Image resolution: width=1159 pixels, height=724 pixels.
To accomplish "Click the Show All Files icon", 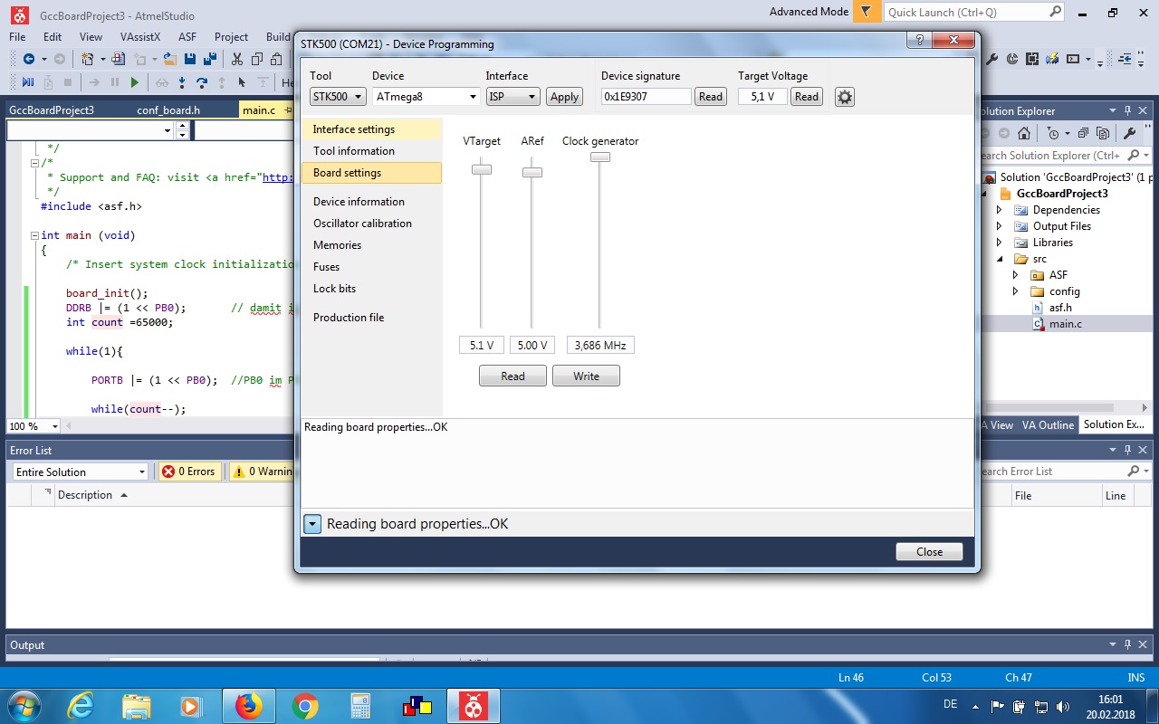I will tap(1103, 133).
